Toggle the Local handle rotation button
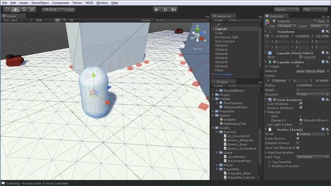 [x=67, y=10]
